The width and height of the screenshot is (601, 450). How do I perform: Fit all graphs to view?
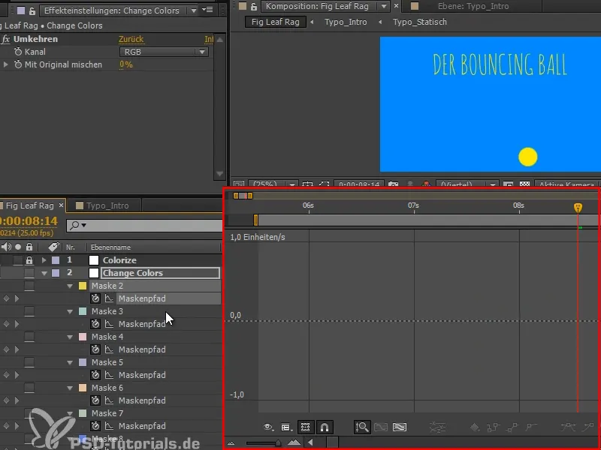click(x=400, y=427)
